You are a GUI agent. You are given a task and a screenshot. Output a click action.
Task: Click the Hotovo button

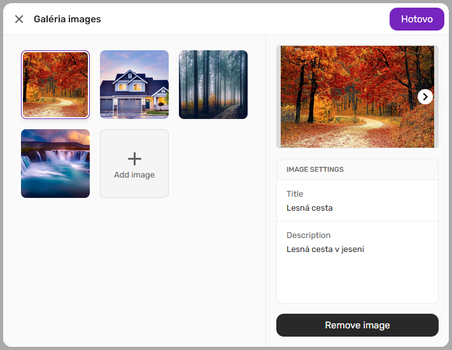click(x=416, y=19)
